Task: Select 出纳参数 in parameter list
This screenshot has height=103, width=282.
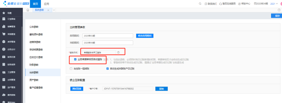Action: (43, 72)
